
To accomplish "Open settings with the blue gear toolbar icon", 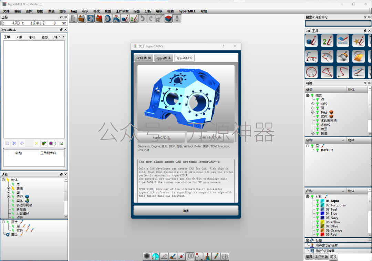I will (x=108, y=19).
